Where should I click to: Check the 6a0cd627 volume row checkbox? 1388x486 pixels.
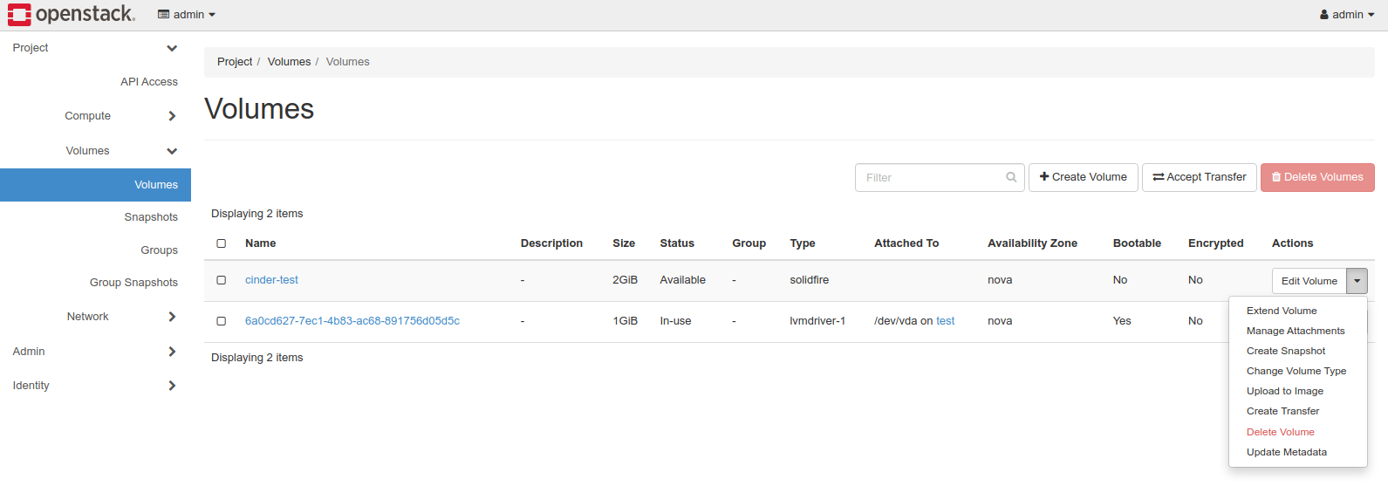222,321
